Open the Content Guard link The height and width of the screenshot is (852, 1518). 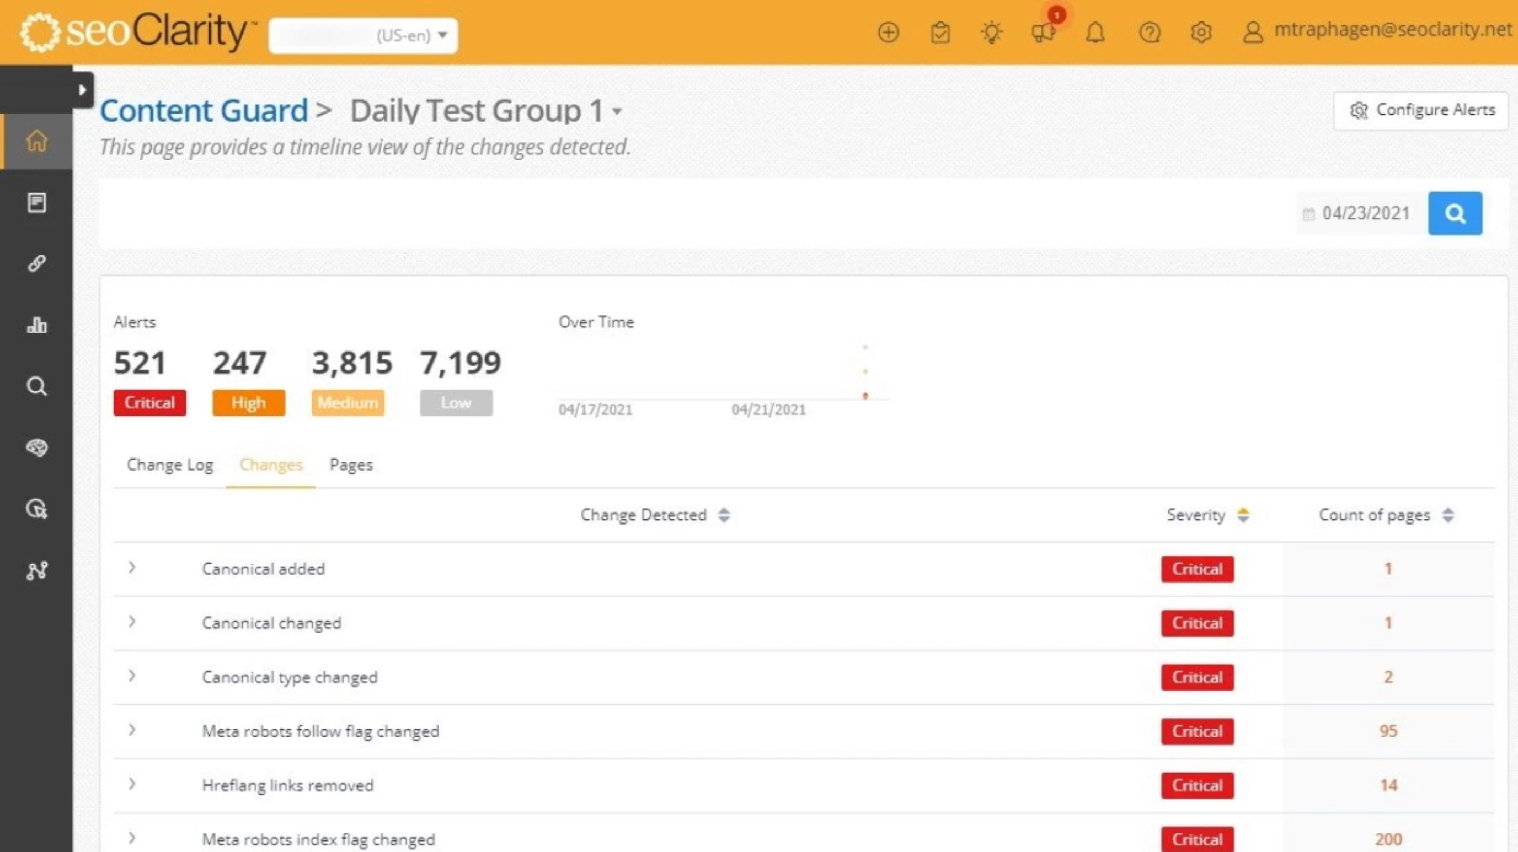[x=204, y=110]
